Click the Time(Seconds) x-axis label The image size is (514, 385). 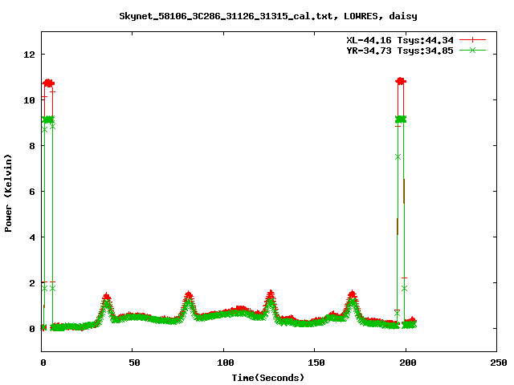(268, 378)
